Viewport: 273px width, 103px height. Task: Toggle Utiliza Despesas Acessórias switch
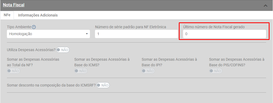[63, 50]
